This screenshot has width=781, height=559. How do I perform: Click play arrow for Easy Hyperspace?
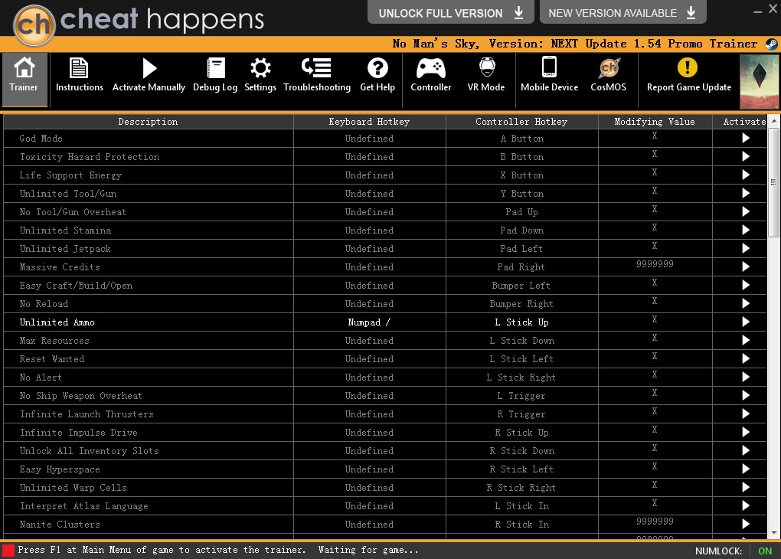click(x=745, y=469)
